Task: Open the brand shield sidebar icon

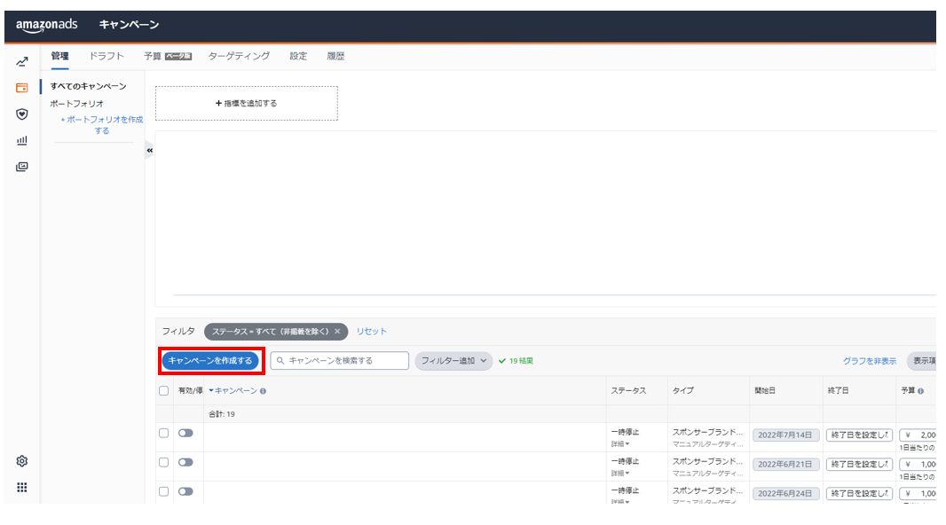Action: tap(22, 114)
